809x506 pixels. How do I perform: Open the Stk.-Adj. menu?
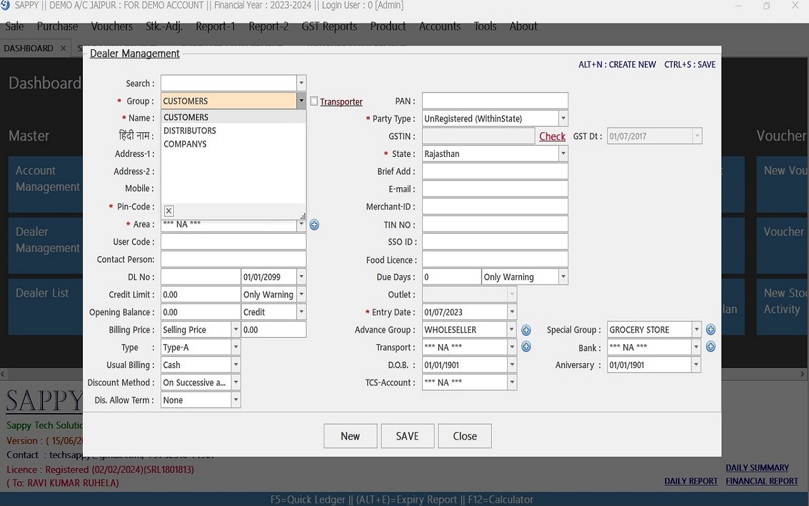(x=164, y=27)
